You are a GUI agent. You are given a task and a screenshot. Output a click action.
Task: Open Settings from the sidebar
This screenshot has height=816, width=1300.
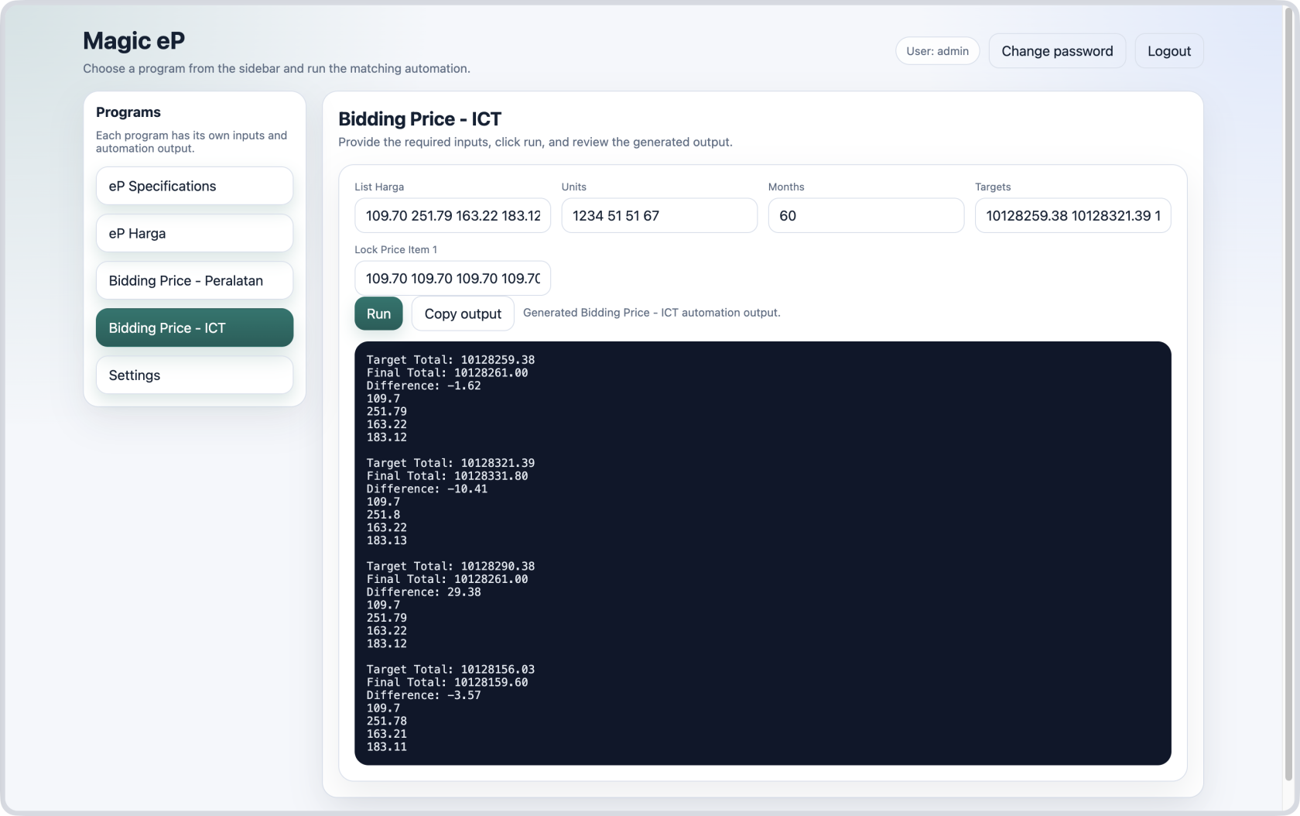point(194,375)
